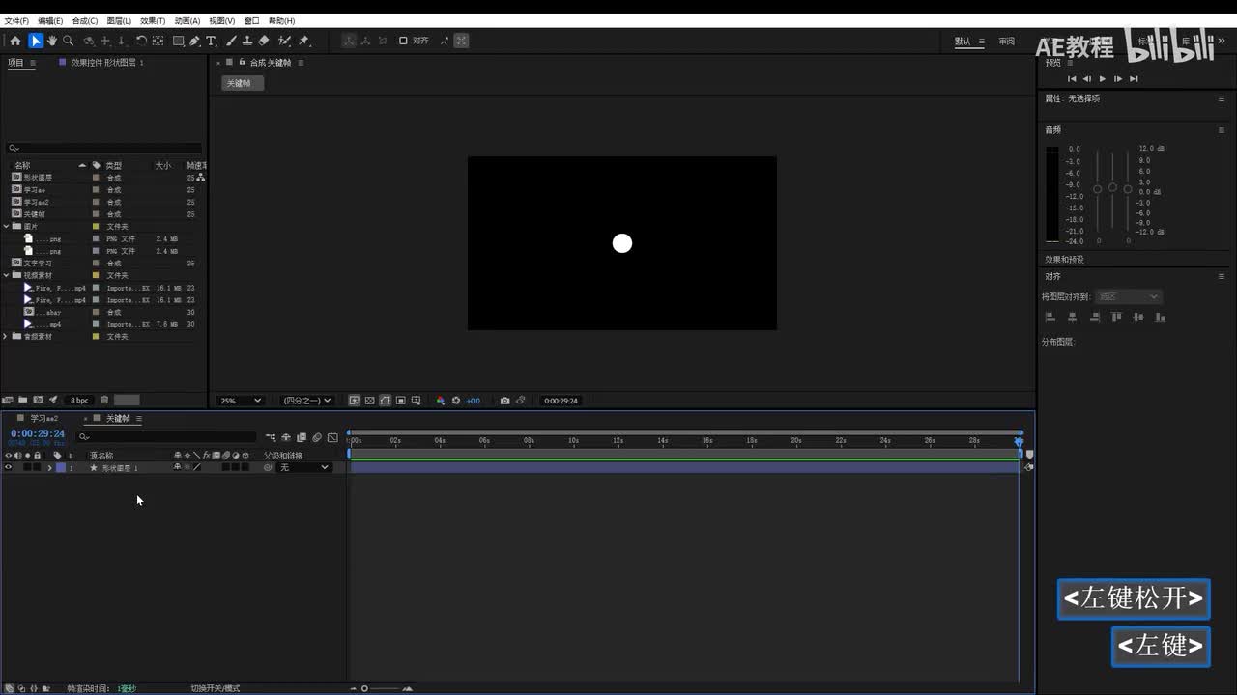Select the Hand tool
1237x695 pixels.
(x=52, y=41)
